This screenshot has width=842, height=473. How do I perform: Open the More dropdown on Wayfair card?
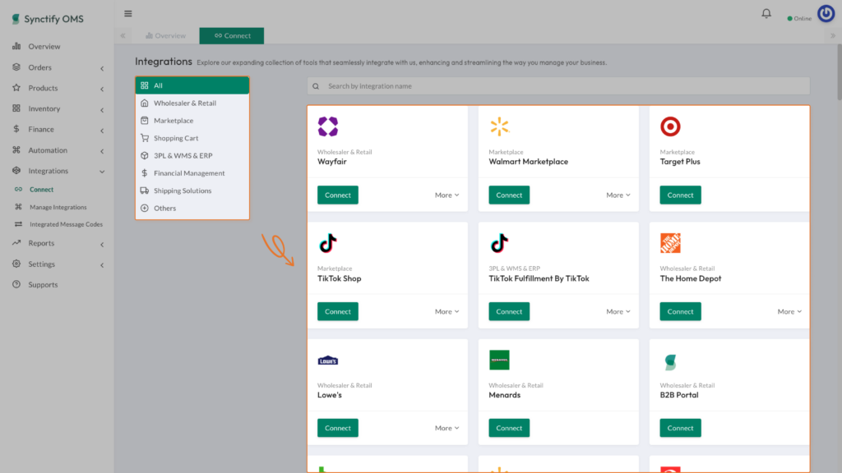tap(446, 195)
